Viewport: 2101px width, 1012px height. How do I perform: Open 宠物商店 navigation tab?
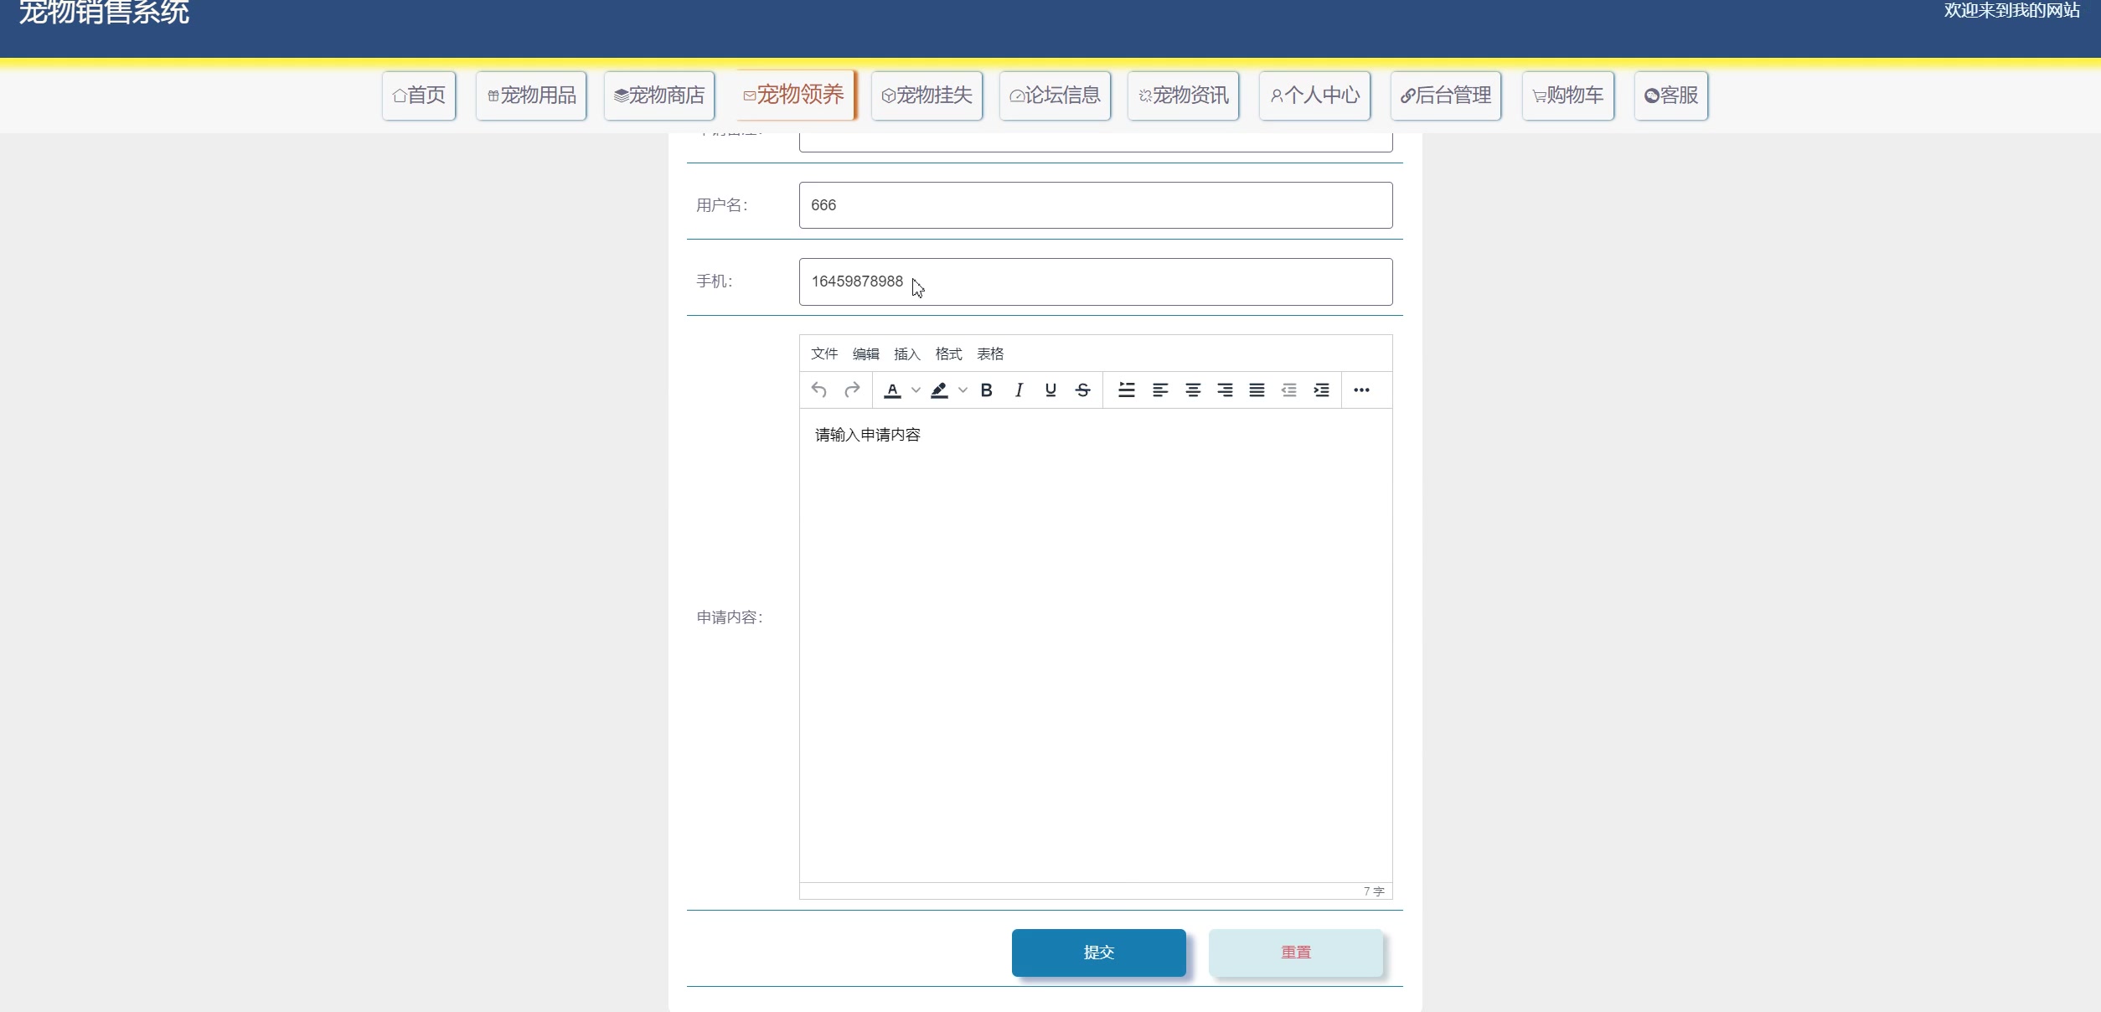click(660, 96)
